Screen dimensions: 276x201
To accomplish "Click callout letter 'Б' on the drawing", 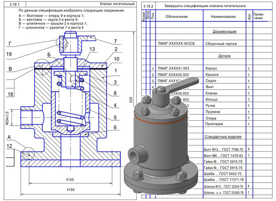I will point(49,55).
